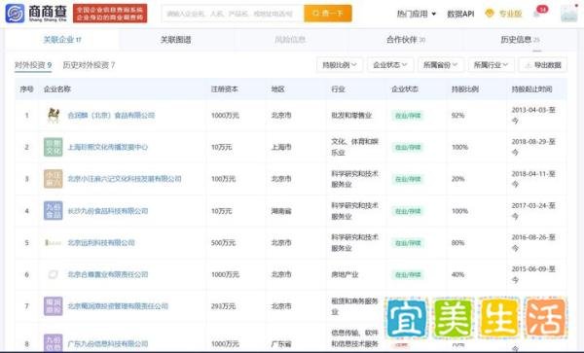Open 北京小汪麻六记 company link in row 3
Image resolution: width=584 pixels, height=353 pixels.
pyautogui.click(x=125, y=179)
